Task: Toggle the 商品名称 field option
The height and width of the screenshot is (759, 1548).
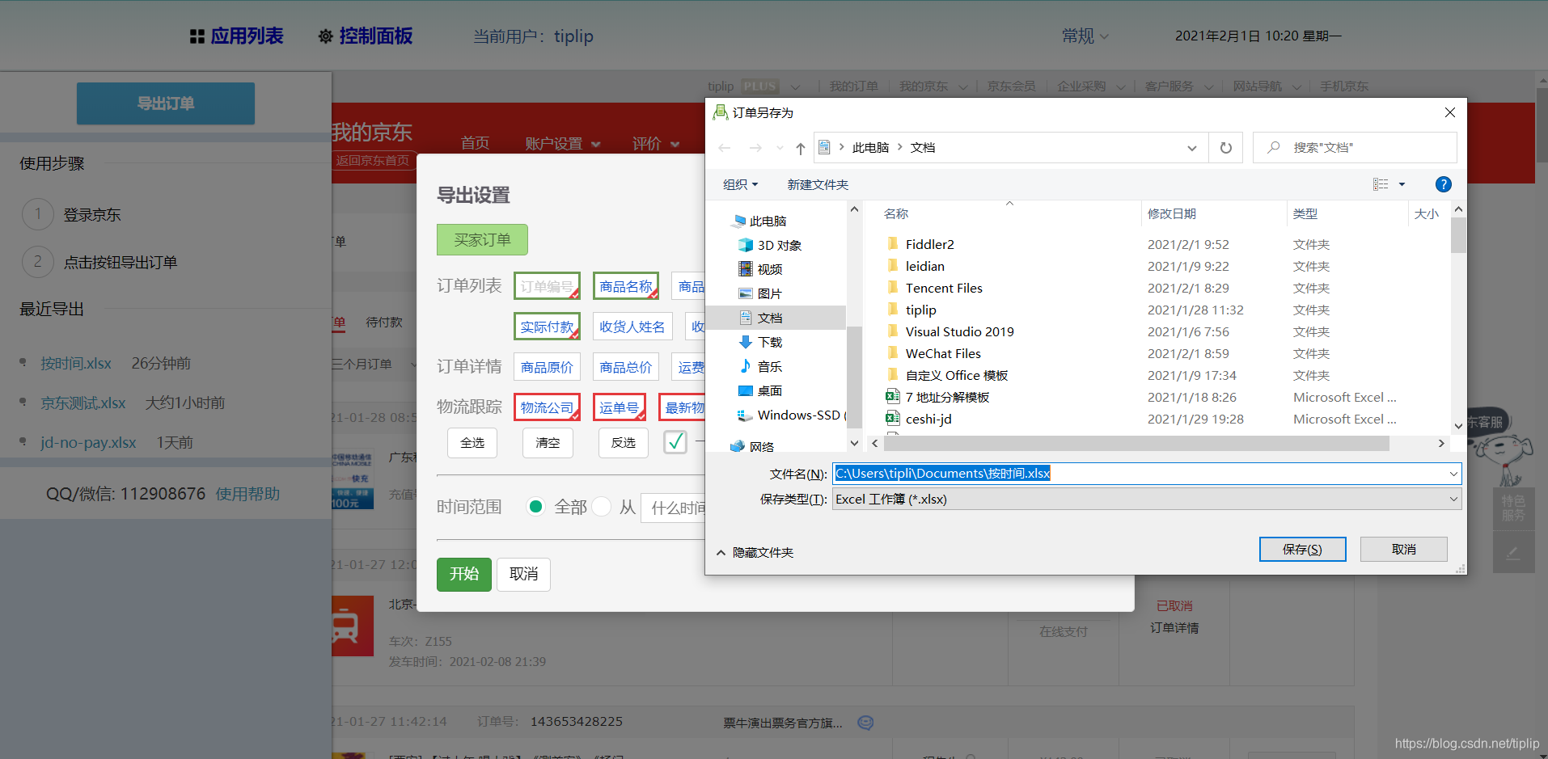Action: click(626, 286)
